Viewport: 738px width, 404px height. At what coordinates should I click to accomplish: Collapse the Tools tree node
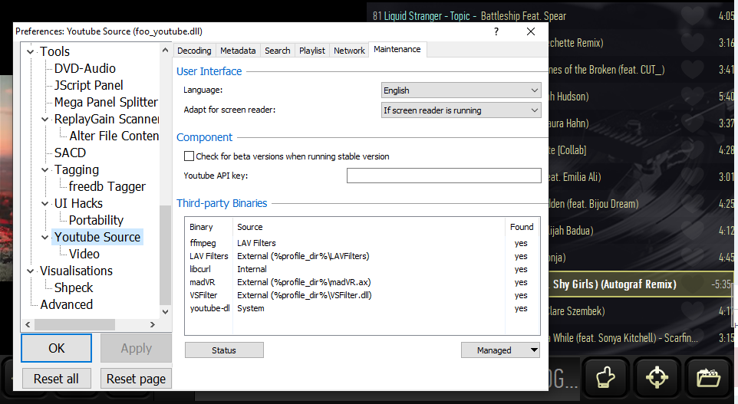click(x=31, y=52)
